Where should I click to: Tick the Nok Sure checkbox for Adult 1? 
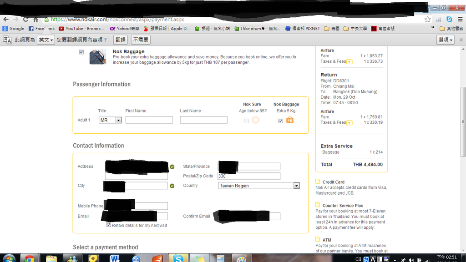246,121
